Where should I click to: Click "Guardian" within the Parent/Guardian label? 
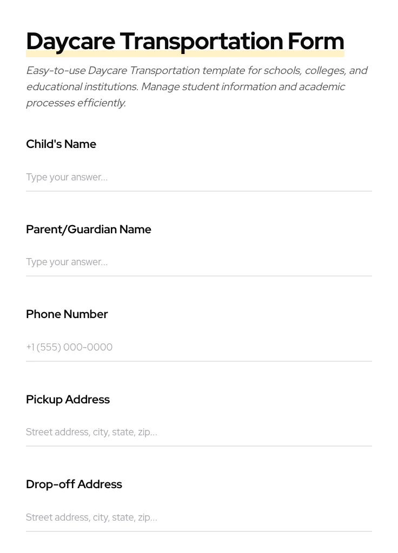[92, 230]
